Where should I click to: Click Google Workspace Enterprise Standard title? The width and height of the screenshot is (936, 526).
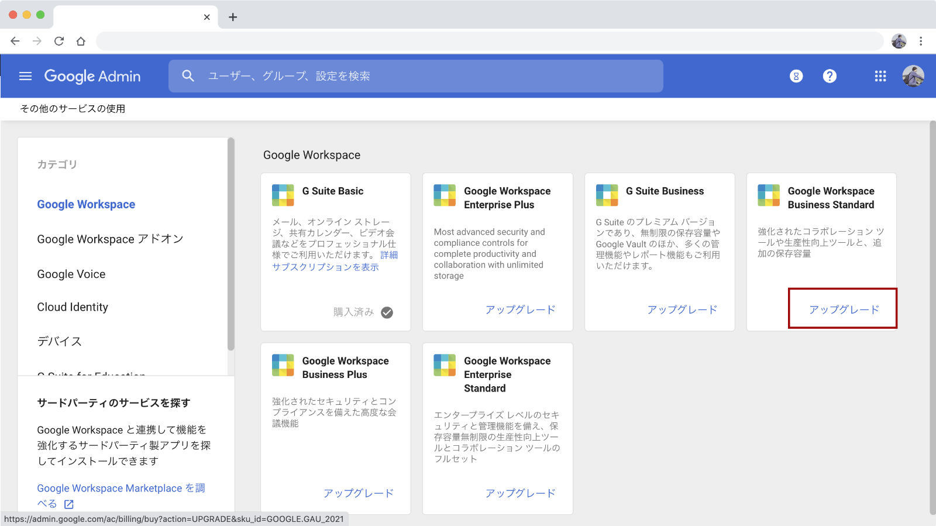click(507, 374)
